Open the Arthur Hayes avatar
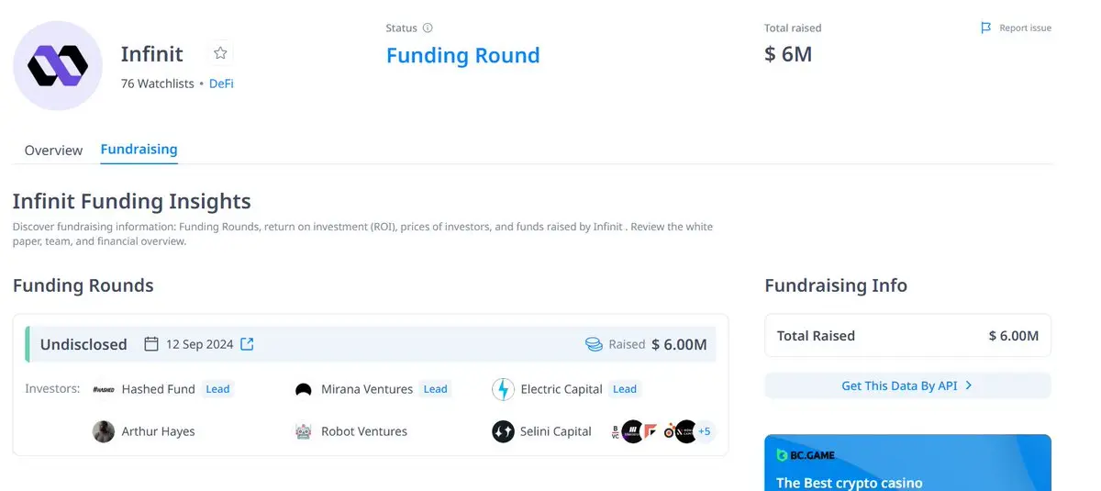1101x491 pixels. 104,431
